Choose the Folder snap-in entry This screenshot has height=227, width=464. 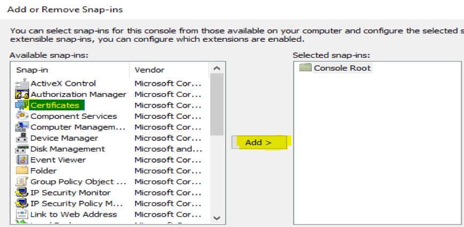[x=43, y=171]
